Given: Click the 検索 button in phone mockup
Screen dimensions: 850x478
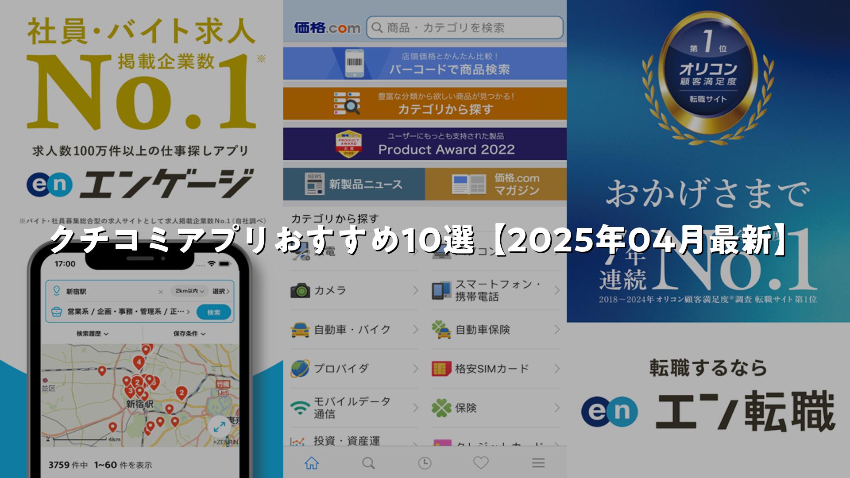Looking at the screenshot, I should 214,312.
